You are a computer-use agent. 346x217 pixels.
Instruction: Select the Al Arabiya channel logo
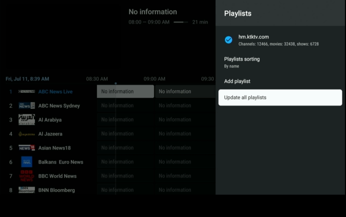tap(27, 119)
